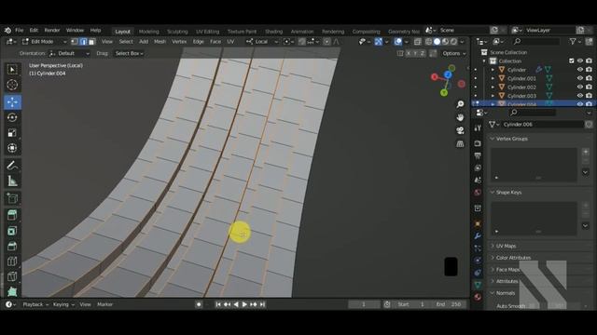Open the Material properties tab

pyautogui.click(x=478, y=297)
